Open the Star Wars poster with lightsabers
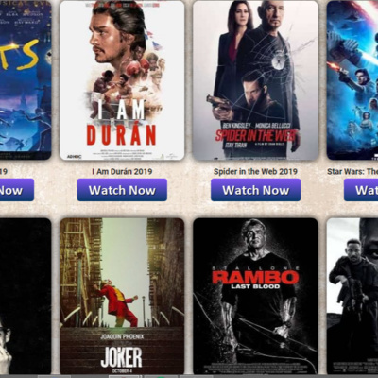Image resolution: width=378 pixels, height=378 pixels. click(352, 80)
